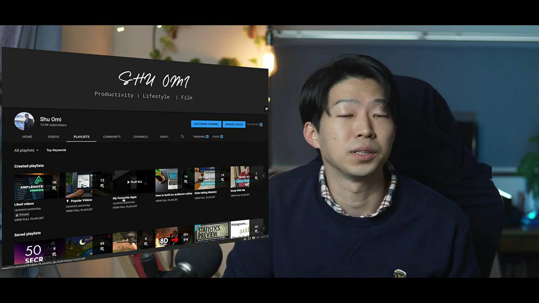This screenshot has width=539, height=303.
Task: Expand the All playlists dropdown
Action: point(27,150)
